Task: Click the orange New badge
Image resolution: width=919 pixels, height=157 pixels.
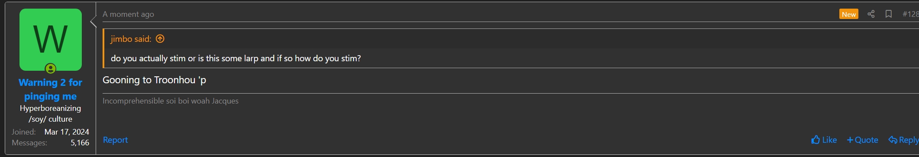Action: point(848,14)
